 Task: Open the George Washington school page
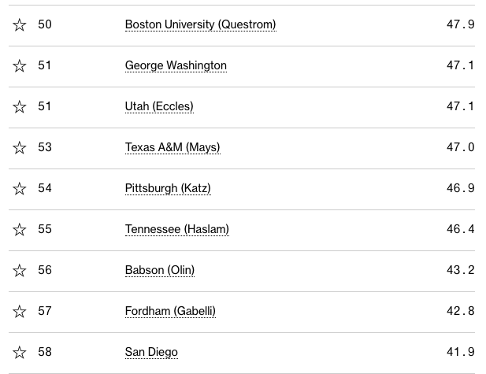[176, 65]
